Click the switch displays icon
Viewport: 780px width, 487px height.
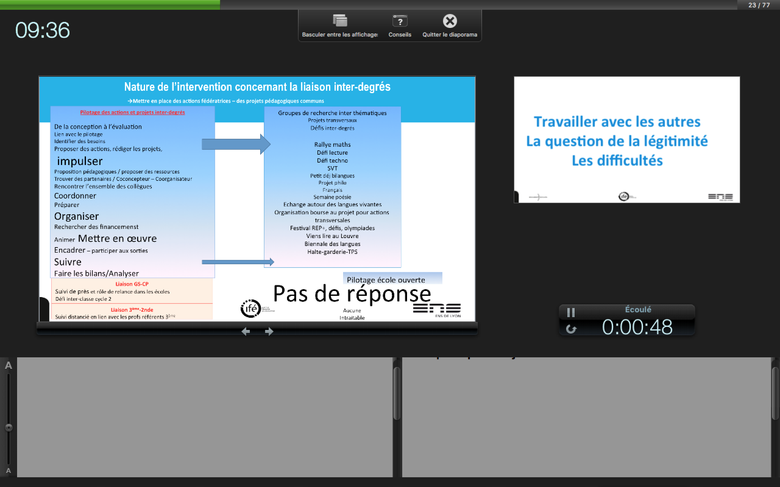point(340,21)
